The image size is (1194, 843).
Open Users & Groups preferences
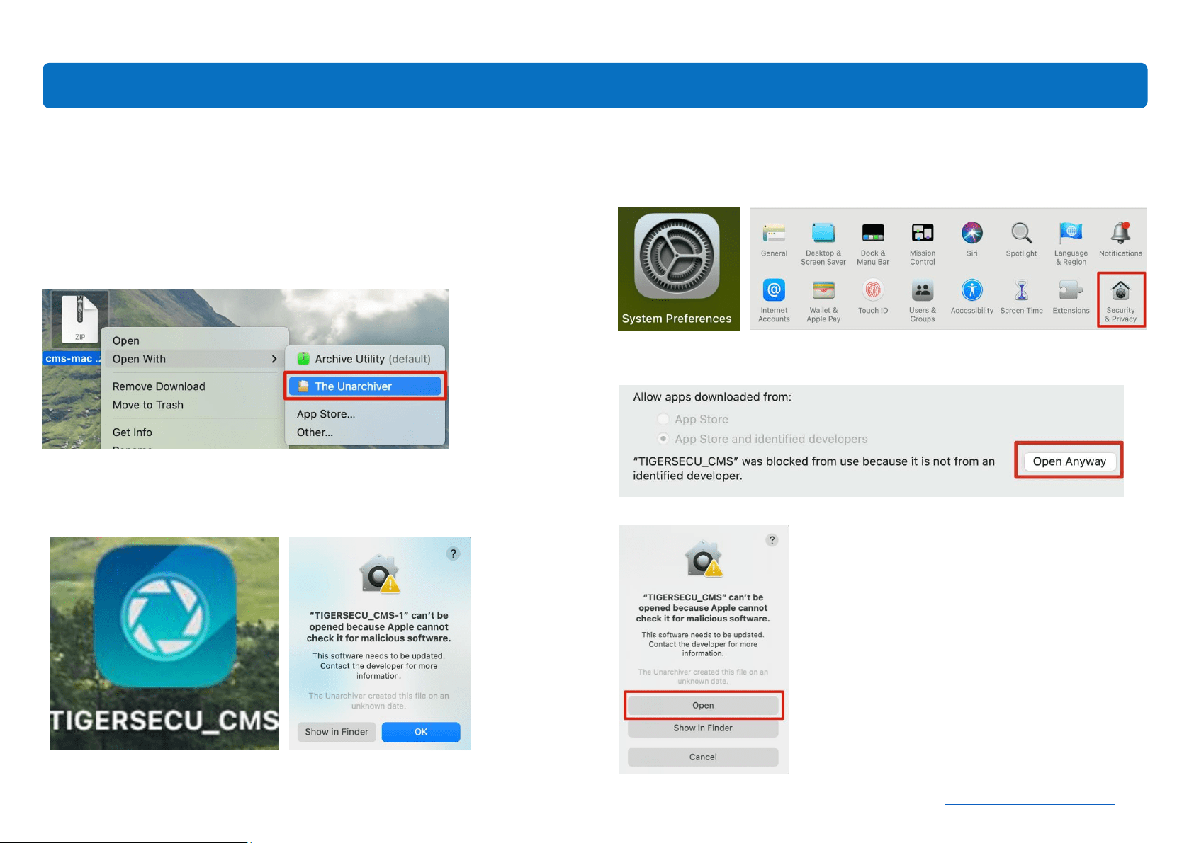(923, 301)
